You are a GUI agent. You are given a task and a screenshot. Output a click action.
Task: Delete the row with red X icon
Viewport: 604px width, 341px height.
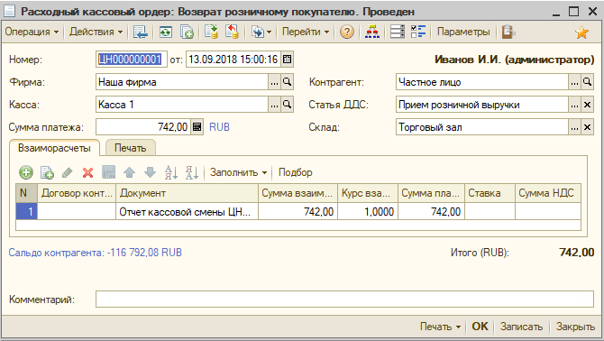pos(87,172)
